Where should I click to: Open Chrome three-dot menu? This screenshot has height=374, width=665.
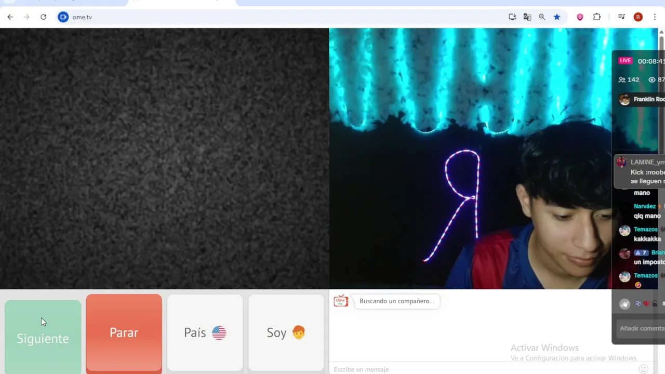(655, 17)
